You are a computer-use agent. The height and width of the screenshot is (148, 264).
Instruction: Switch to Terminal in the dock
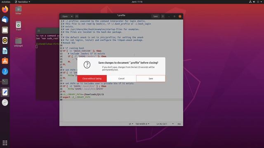(x=5, y=82)
